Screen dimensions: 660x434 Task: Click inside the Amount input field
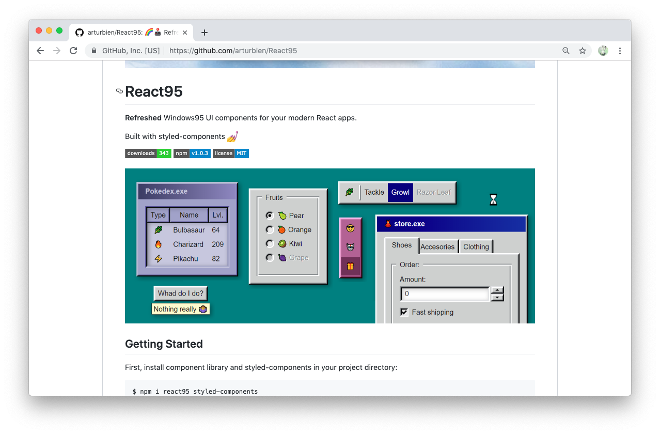click(444, 293)
